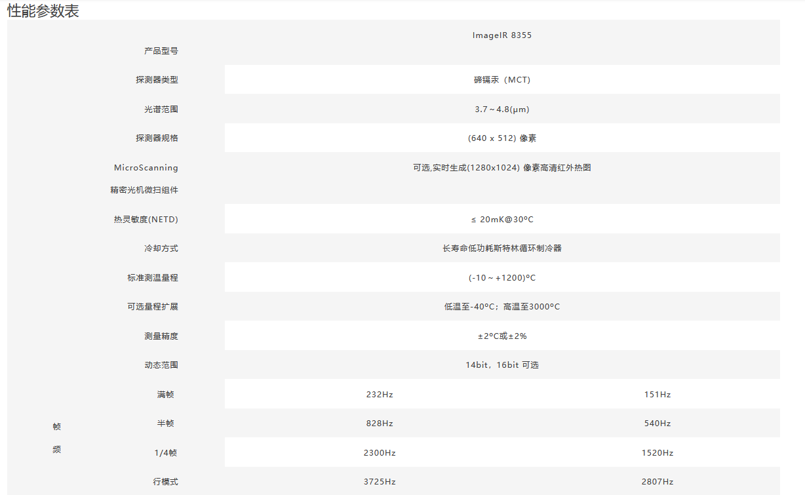Select the 热灵敏度(NETD) label
The width and height of the screenshot is (805, 495).
coord(146,220)
